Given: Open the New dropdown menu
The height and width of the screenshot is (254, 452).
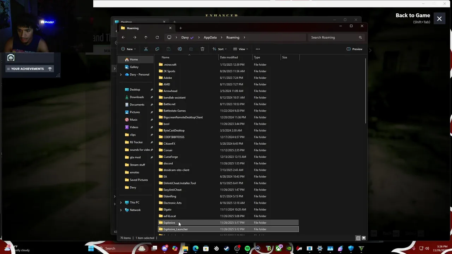Looking at the screenshot, I should tap(128, 49).
